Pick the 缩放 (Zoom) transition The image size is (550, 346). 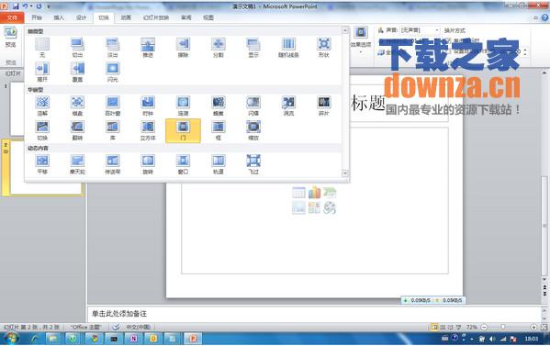tap(253, 130)
